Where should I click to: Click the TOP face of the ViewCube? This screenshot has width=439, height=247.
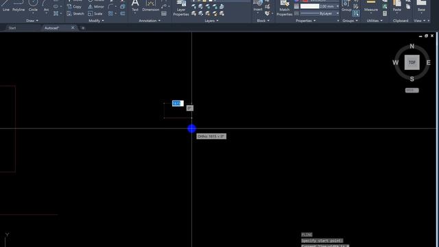pos(412,62)
